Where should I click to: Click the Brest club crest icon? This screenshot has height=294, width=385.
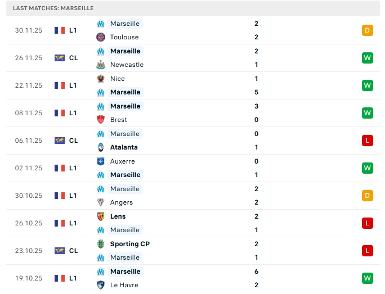101,120
